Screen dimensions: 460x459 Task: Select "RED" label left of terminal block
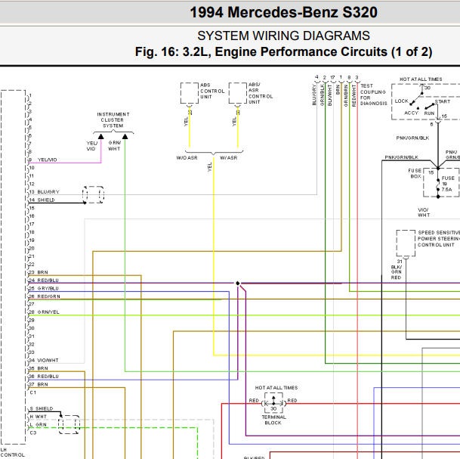tap(254, 401)
